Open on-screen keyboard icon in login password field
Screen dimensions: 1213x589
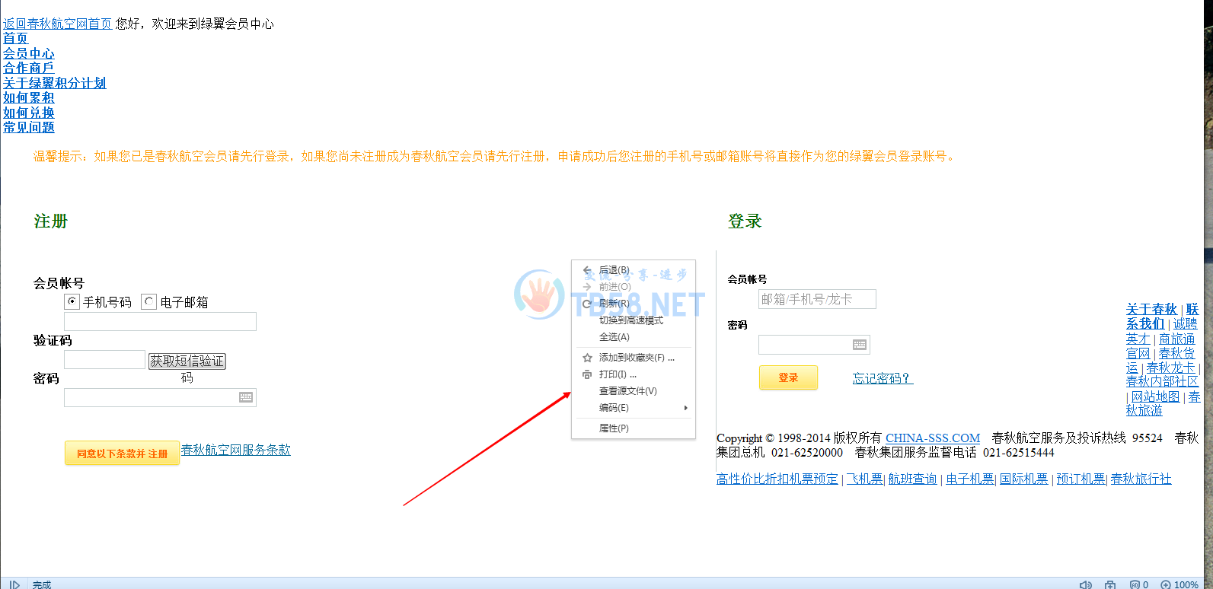pos(860,345)
